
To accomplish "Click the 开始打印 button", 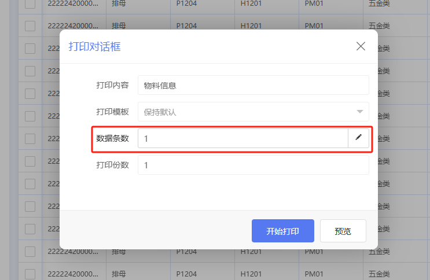I will tap(283, 231).
